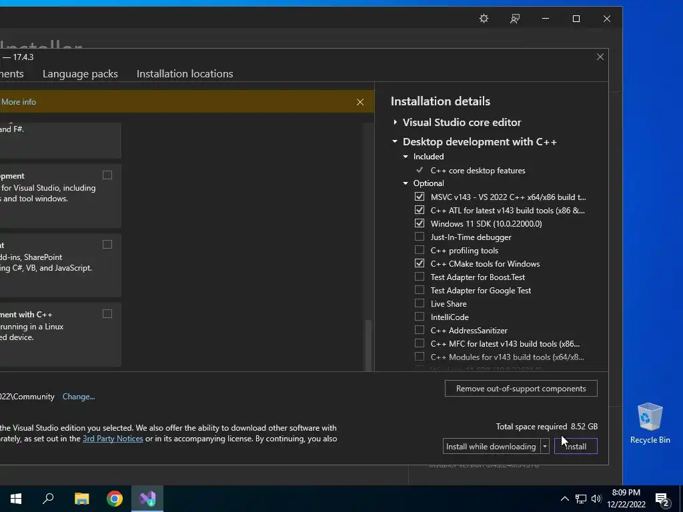Check C++ MFC for latest v143
683x512 pixels.
click(420, 343)
